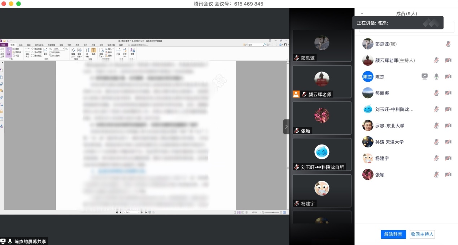Click the 收回主持人 button
The image size is (458, 245).
[x=422, y=234]
